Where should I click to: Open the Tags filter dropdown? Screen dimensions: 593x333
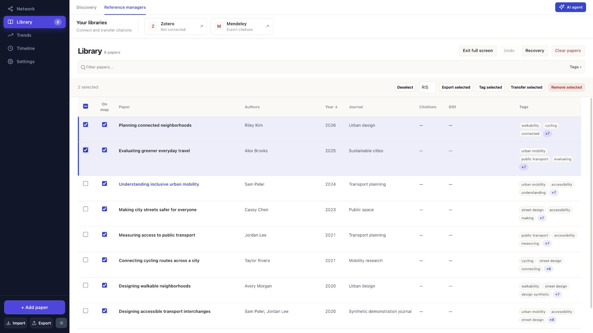[x=575, y=67]
